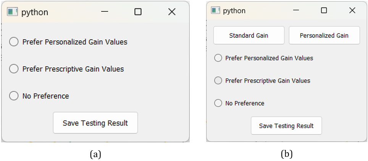The image size is (368, 161).
Task: Click the python title text of window (b)
Action: tap(234, 11)
